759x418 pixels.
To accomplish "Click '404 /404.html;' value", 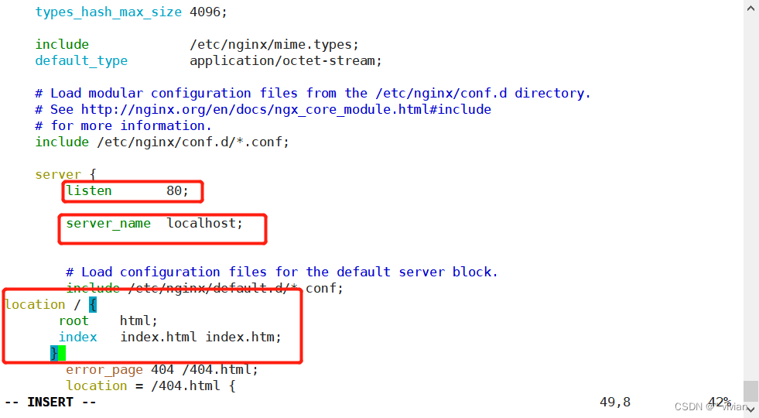I will tap(205, 369).
